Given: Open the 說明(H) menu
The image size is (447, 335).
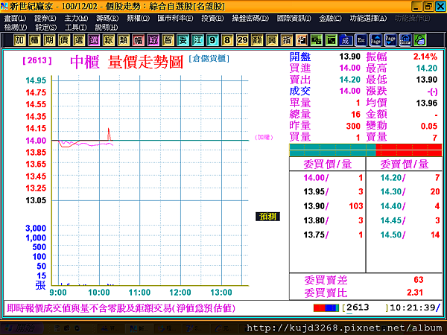Looking at the screenshot, I should (107, 28).
